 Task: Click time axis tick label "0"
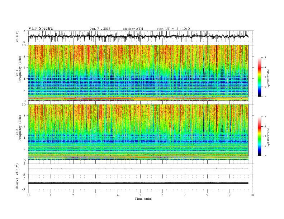(28, 195)
